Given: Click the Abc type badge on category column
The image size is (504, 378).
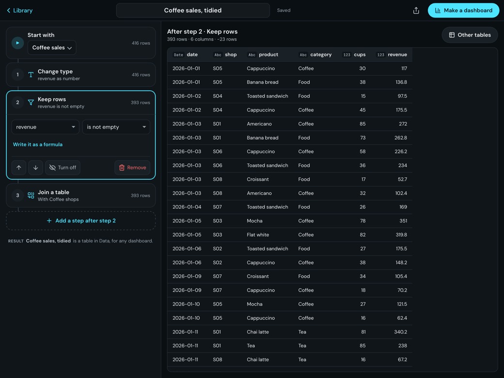Looking at the screenshot, I should coord(303,55).
